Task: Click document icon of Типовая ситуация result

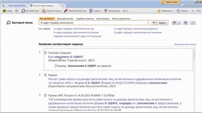Action: point(45,53)
